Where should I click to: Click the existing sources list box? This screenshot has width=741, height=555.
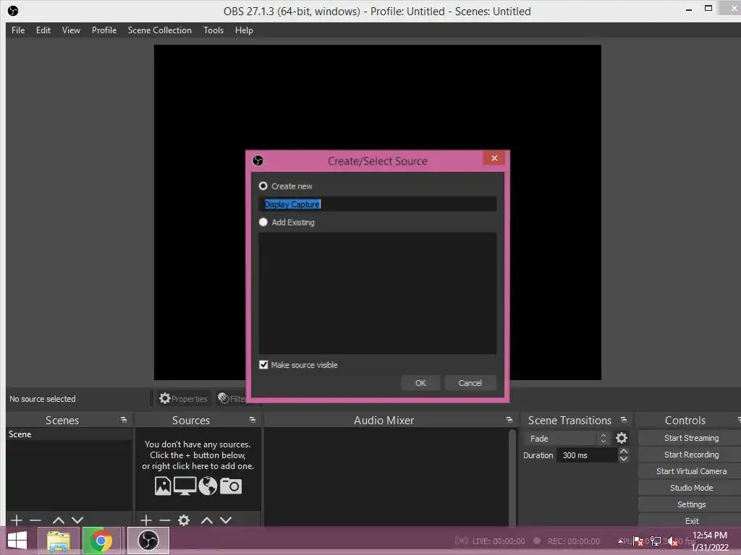[x=378, y=293]
